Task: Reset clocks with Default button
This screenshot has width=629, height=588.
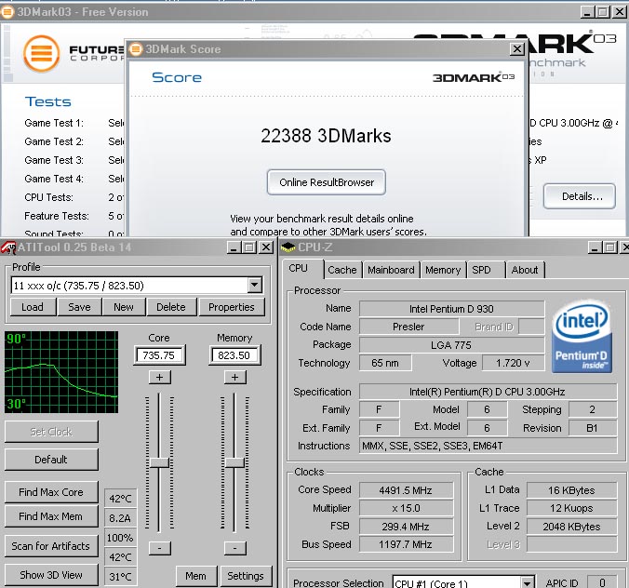Action: (x=51, y=460)
